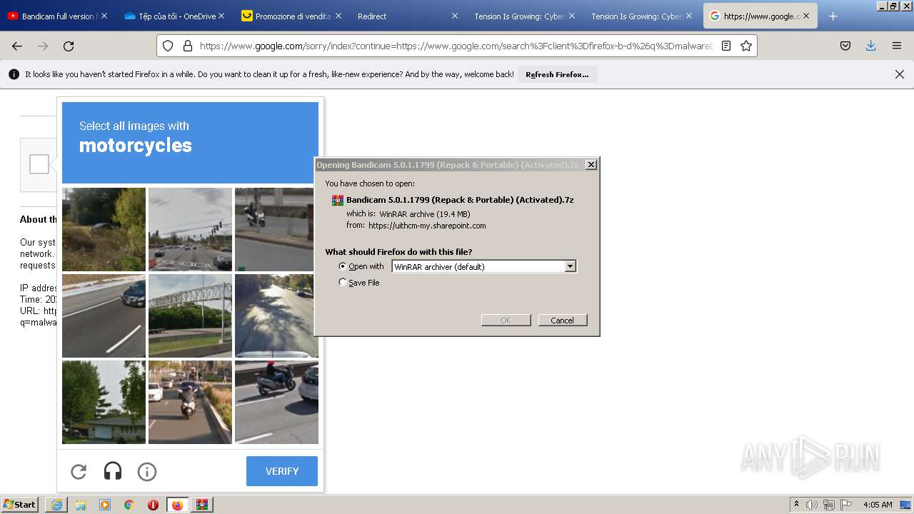Switch to WinRAR in the taskbar
The height and width of the screenshot is (514, 914).
(202, 505)
